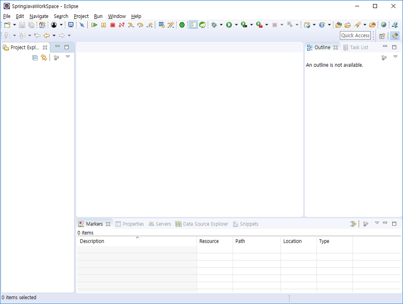Click the New Dynamic Web Project globe icon
Image resolution: width=403 pixels, height=304 pixels.
pos(307,25)
